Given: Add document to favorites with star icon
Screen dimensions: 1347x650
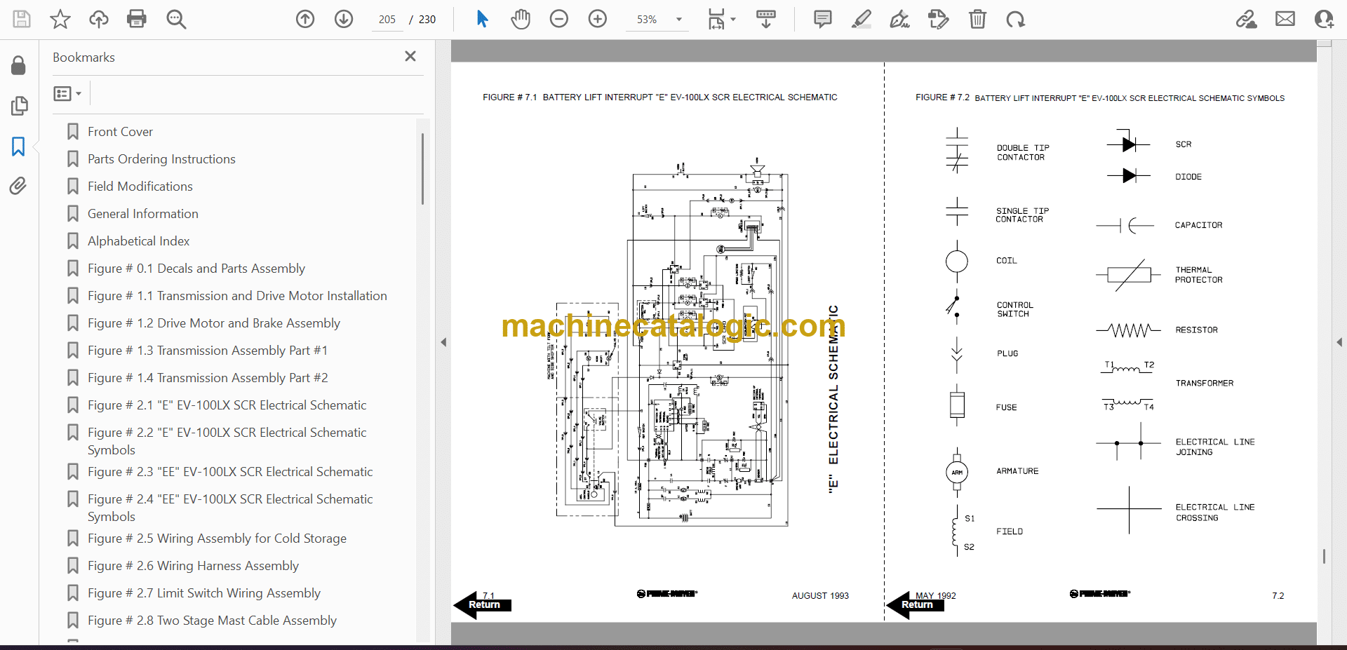Looking at the screenshot, I should pyautogui.click(x=60, y=19).
